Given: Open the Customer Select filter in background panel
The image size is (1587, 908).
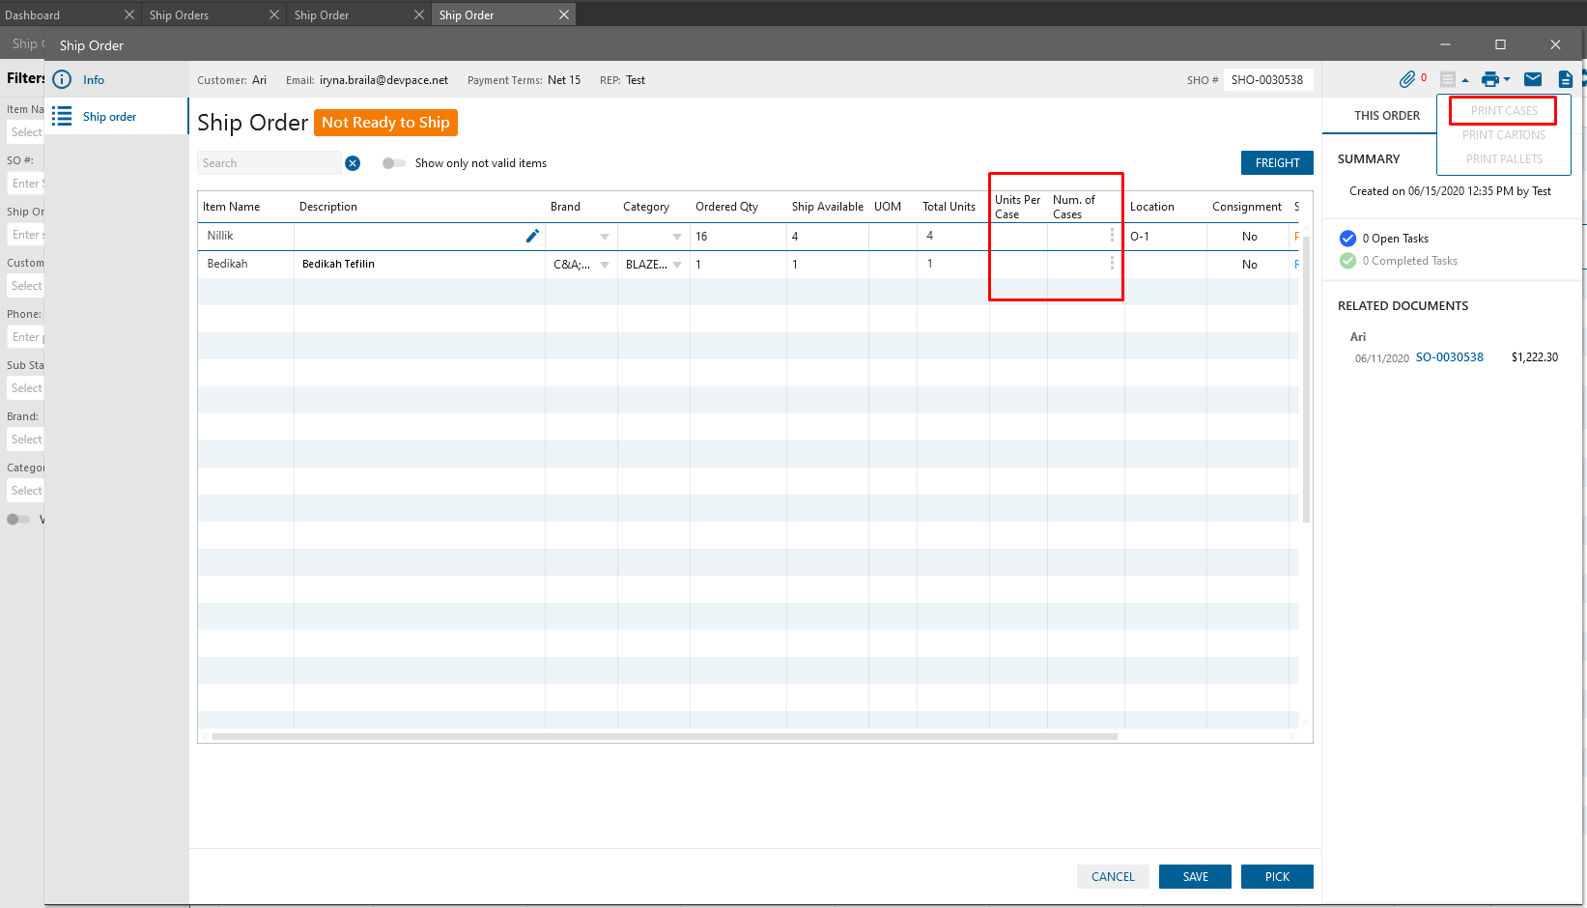Looking at the screenshot, I should tap(26, 286).
